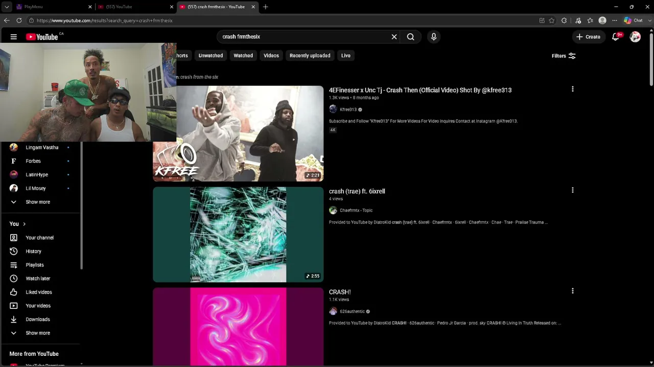
Task: Open the Watch later clock icon
Action: point(14,278)
